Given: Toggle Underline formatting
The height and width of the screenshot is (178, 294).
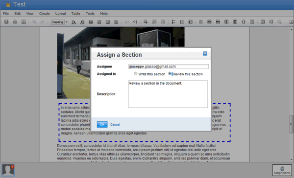Looking at the screenshot, I should click(x=108, y=22).
